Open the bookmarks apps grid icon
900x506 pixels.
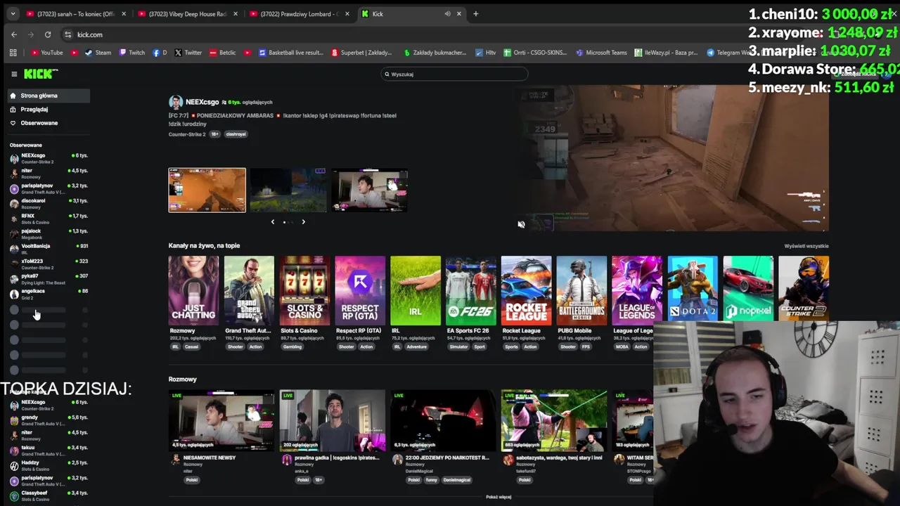click(13, 53)
